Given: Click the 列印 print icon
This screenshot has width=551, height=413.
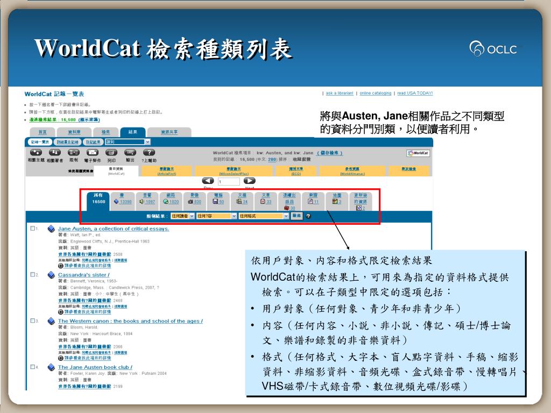Looking at the screenshot, I should [x=111, y=152].
